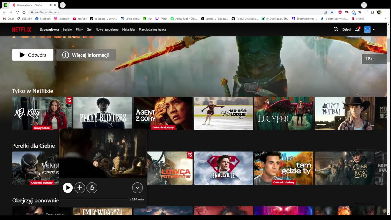Viewport: 391px width, 220px height.
Task: Open media control playlist icon
Action: click(366, 12)
